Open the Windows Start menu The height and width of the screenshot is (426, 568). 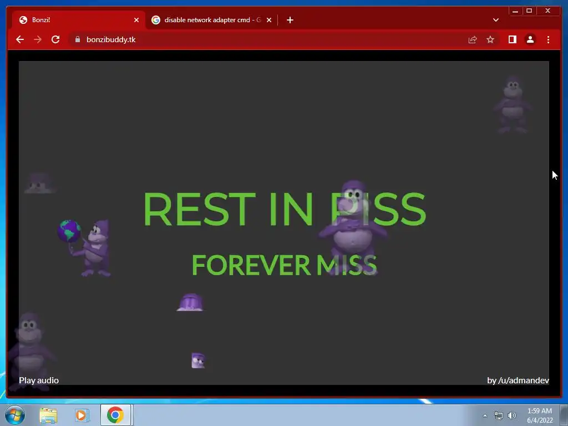(15, 415)
